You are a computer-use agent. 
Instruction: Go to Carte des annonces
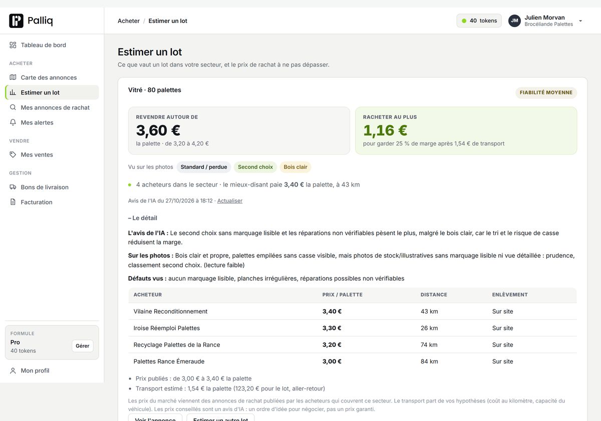click(52, 77)
